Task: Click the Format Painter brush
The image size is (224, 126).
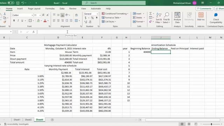Action: tap(5, 22)
